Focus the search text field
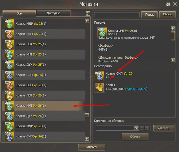The width and height of the screenshot is (179, 152). coord(117,15)
